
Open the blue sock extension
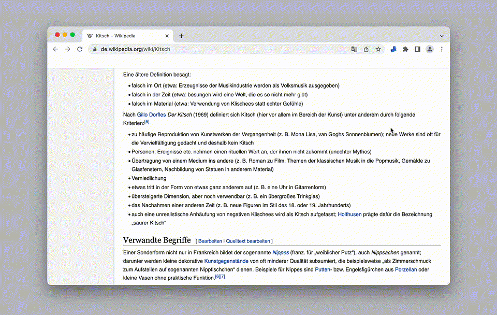tap(393, 49)
